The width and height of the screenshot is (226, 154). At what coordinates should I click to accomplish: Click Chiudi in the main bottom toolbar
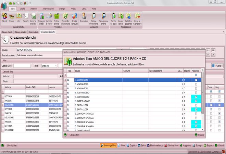[x=219, y=145]
